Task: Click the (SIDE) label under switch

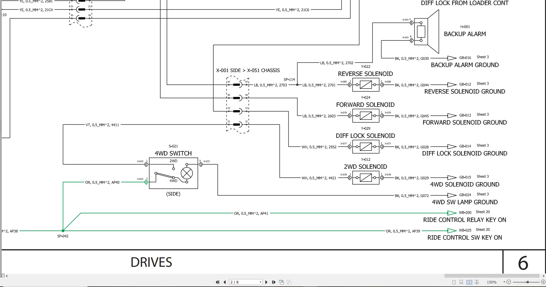Action: [173, 194]
